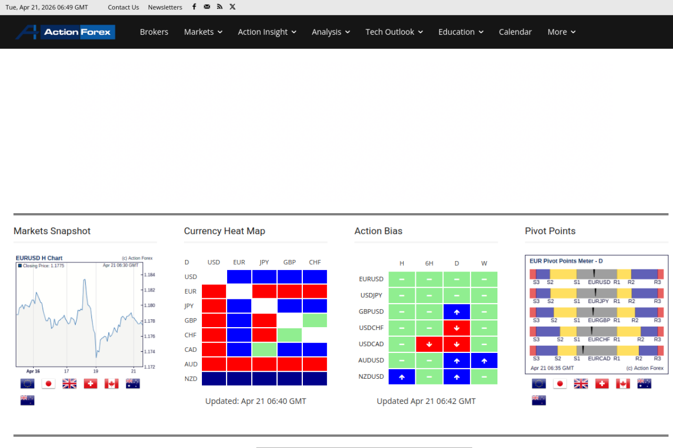The height and width of the screenshot is (448, 673).
Task: Open the Brokers menu item
Action: tap(154, 32)
